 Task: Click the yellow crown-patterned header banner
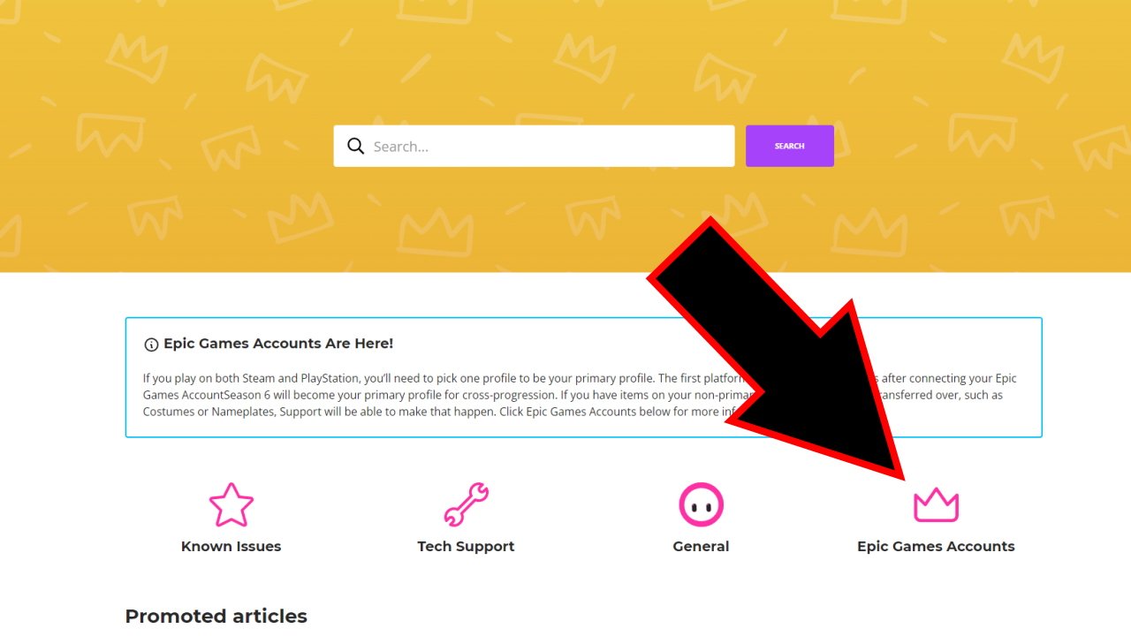click(565, 136)
